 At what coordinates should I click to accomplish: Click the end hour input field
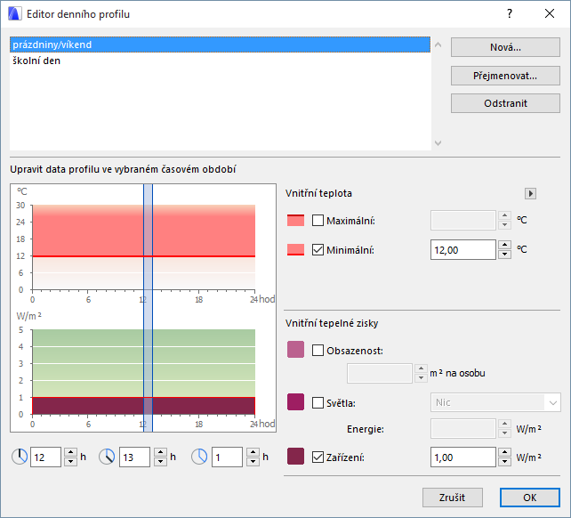[x=134, y=457]
